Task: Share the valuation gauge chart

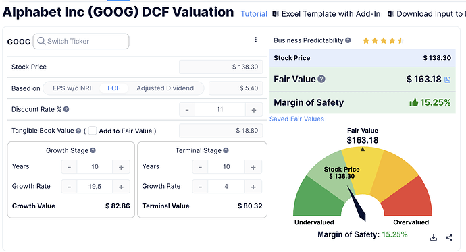Action: tap(449, 237)
